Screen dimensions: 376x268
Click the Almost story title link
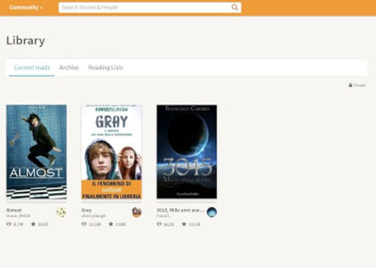(14, 210)
